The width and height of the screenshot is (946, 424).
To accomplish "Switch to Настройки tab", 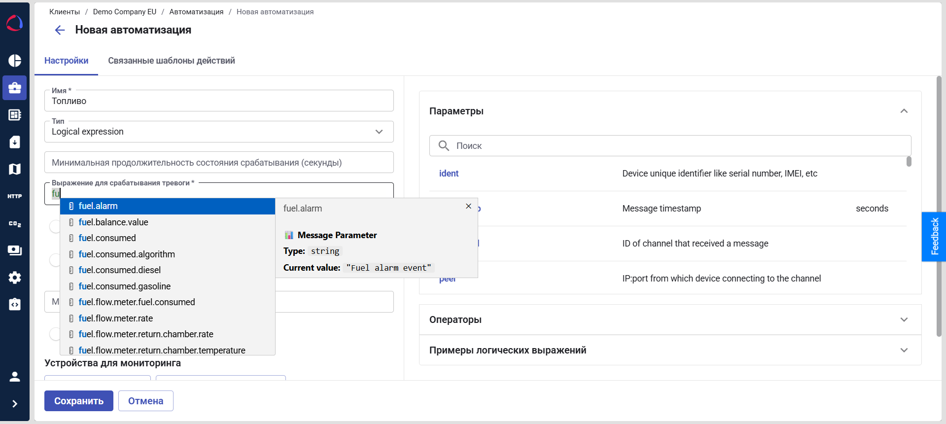I will click(66, 61).
